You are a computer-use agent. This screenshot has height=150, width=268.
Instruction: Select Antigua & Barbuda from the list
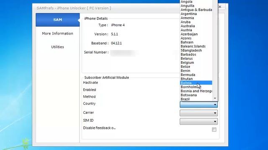point(196,10)
